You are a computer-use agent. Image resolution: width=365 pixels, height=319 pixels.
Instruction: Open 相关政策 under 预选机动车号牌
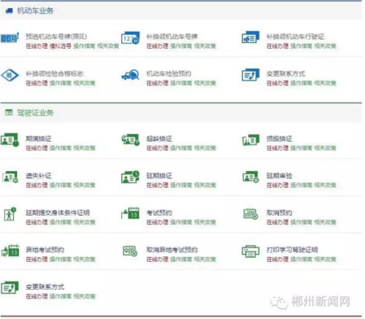[108, 46]
